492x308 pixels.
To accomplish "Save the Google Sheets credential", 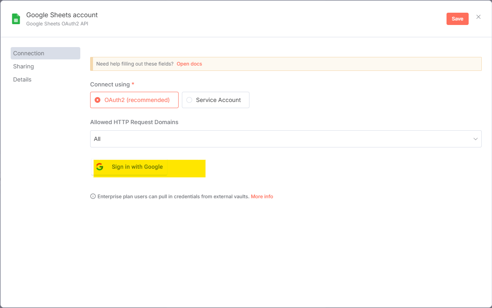I will coord(457,18).
